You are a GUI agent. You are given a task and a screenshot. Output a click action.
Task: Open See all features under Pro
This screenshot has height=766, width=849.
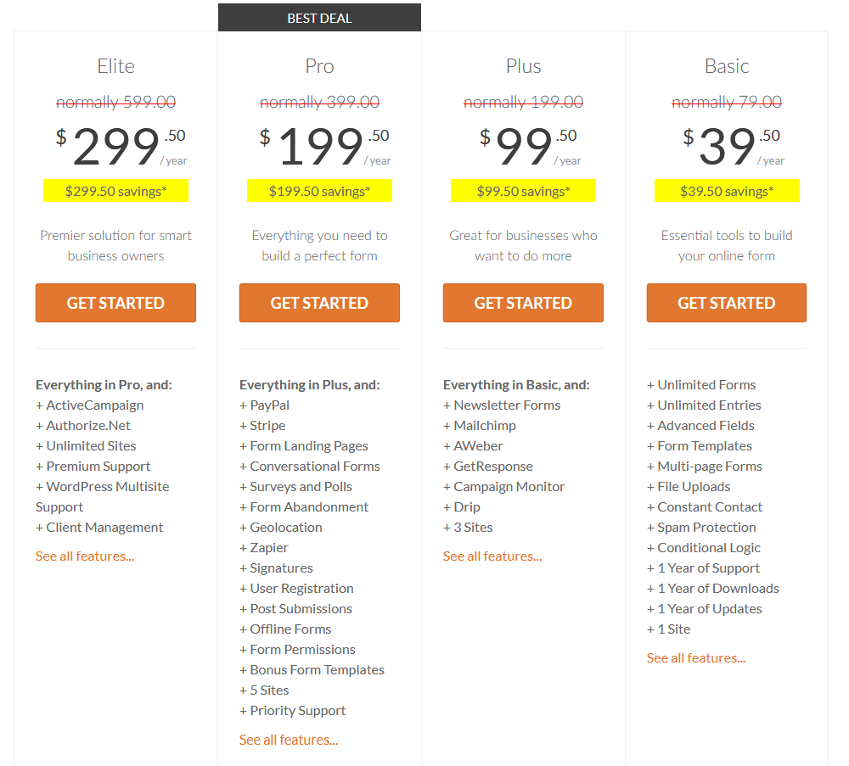coord(288,740)
